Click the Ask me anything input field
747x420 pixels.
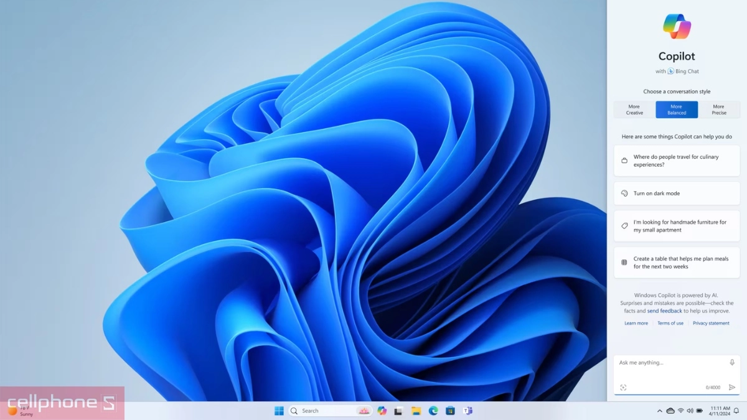tap(677, 375)
